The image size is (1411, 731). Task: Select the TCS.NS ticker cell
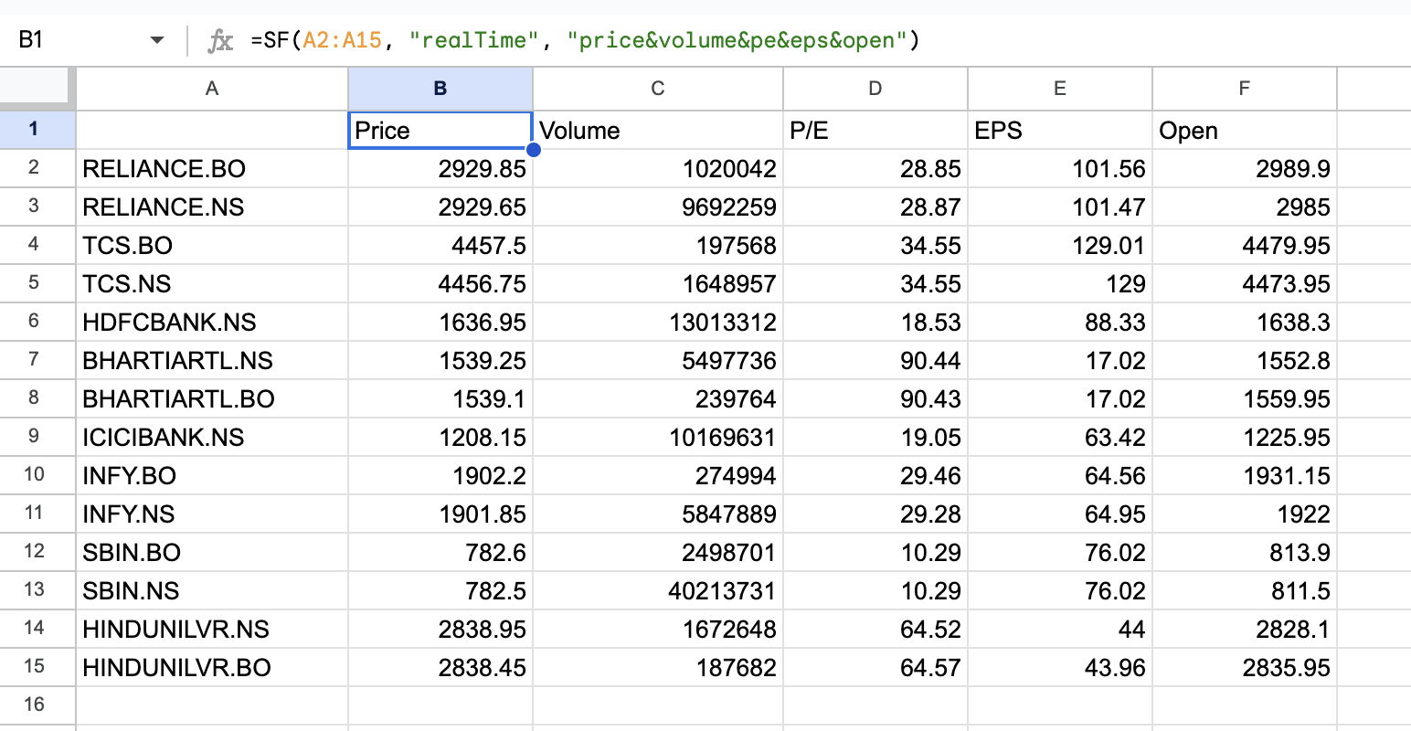coord(212,283)
